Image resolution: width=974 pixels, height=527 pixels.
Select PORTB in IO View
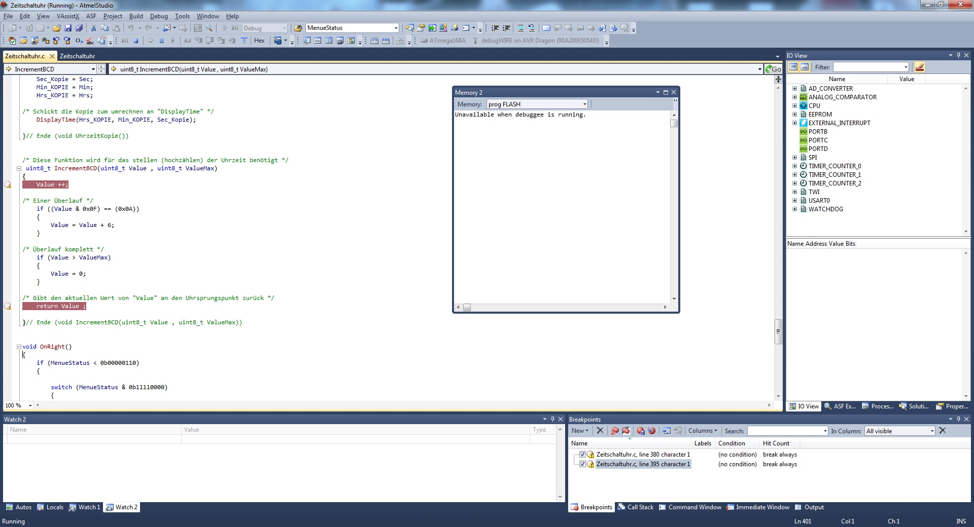(x=818, y=131)
